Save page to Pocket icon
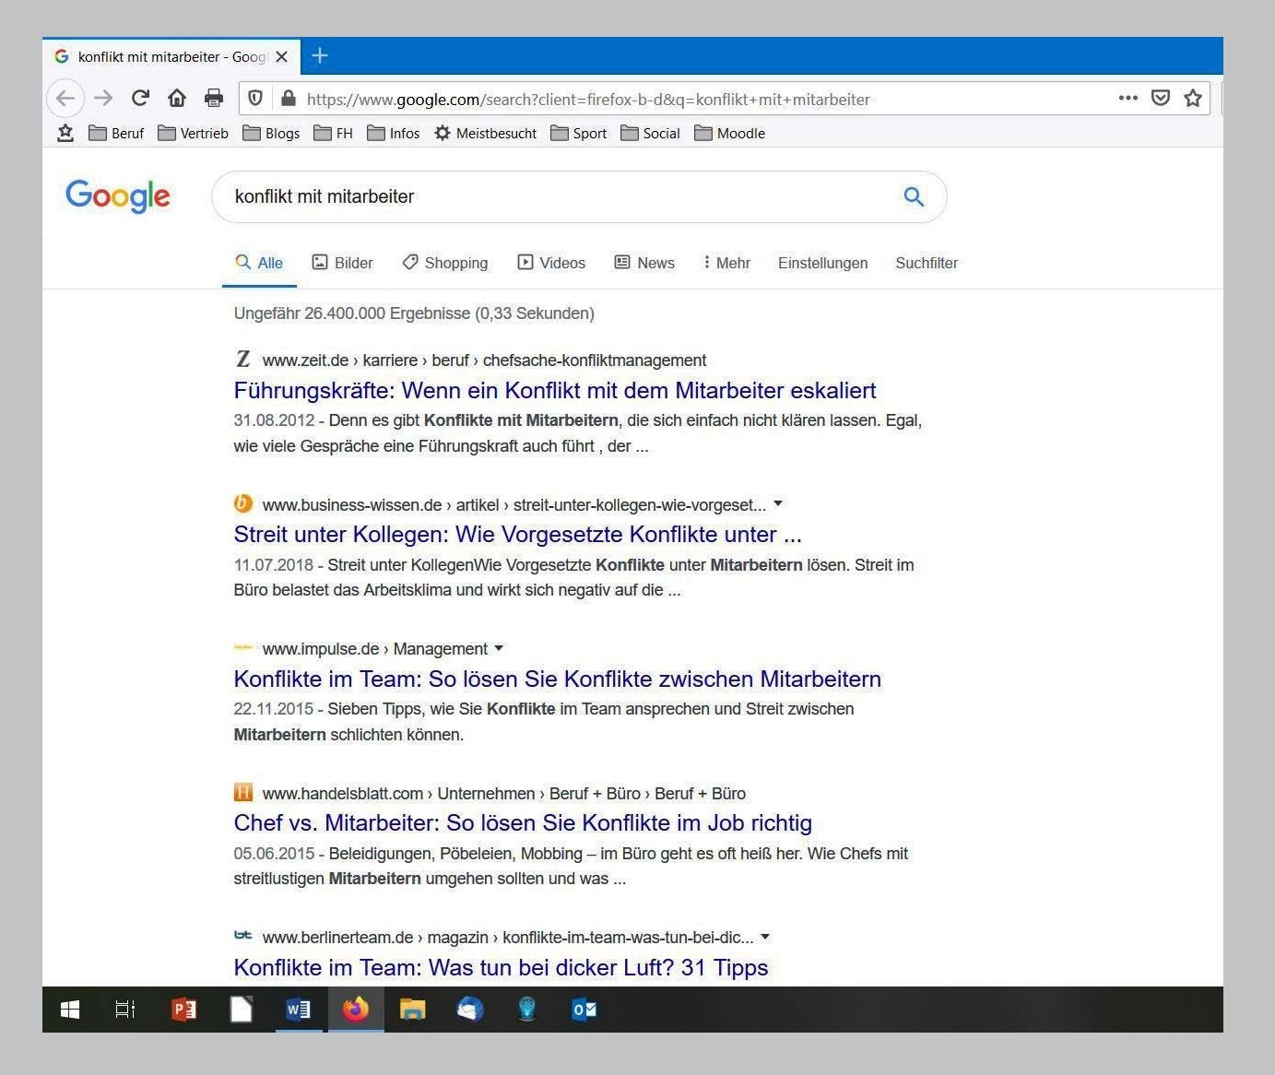Screen dimensions: 1275x1075 (x=1161, y=98)
